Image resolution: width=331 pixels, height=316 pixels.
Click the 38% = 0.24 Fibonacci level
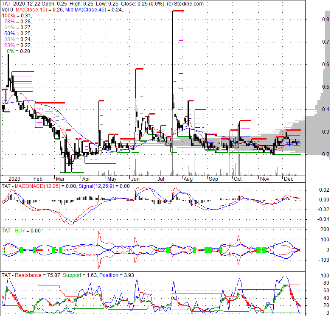(x=18, y=39)
